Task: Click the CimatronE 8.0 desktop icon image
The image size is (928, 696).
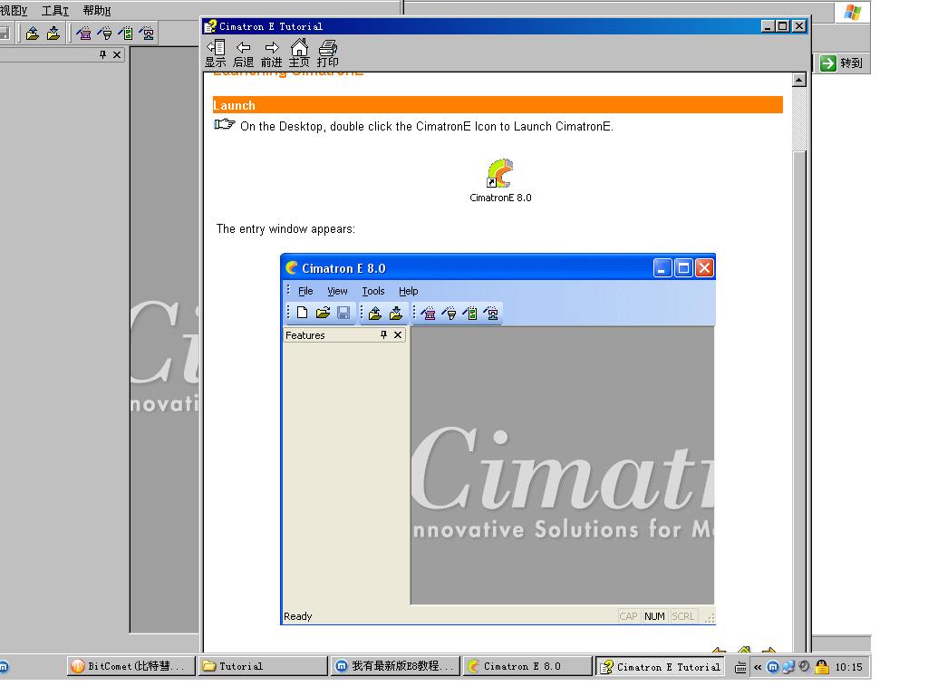Action: pyautogui.click(x=500, y=173)
